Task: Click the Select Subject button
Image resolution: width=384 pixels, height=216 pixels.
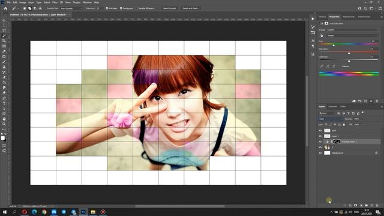Action: [x=169, y=8]
